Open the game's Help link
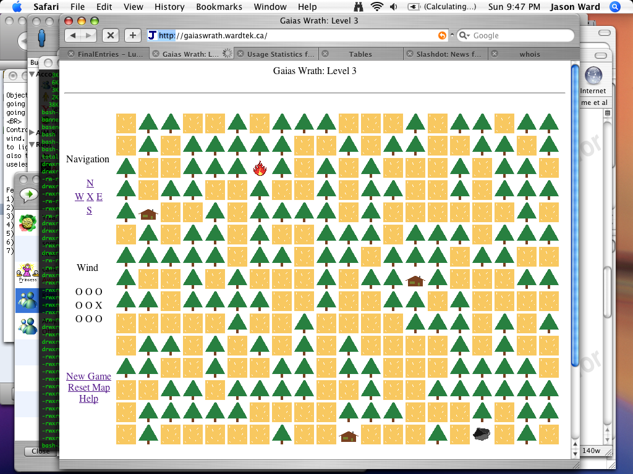633x474 pixels. coord(89,399)
